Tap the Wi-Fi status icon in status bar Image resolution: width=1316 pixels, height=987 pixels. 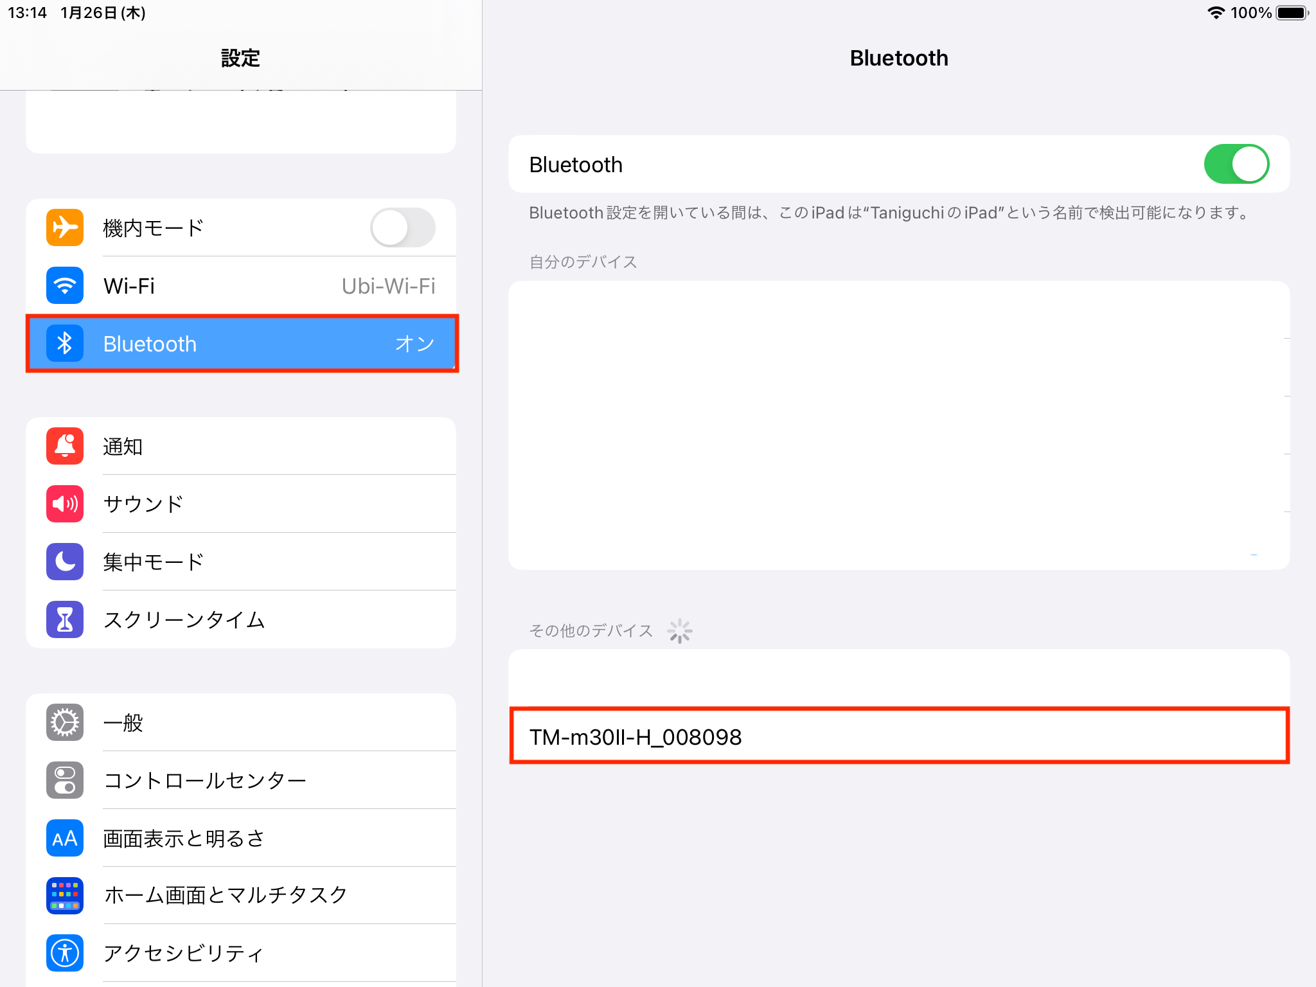point(1216,13)
